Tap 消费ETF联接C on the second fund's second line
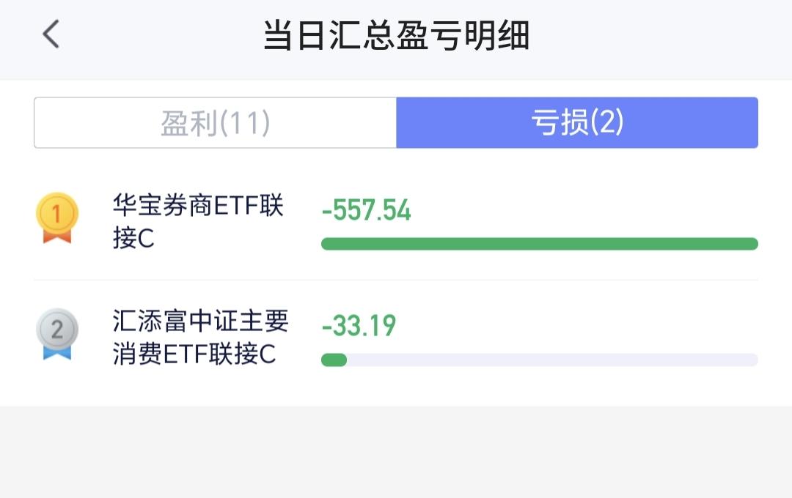Viewport: 792px width, 498px height. point(194,353)
